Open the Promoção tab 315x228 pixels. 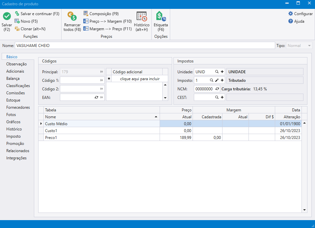point(15,143)
